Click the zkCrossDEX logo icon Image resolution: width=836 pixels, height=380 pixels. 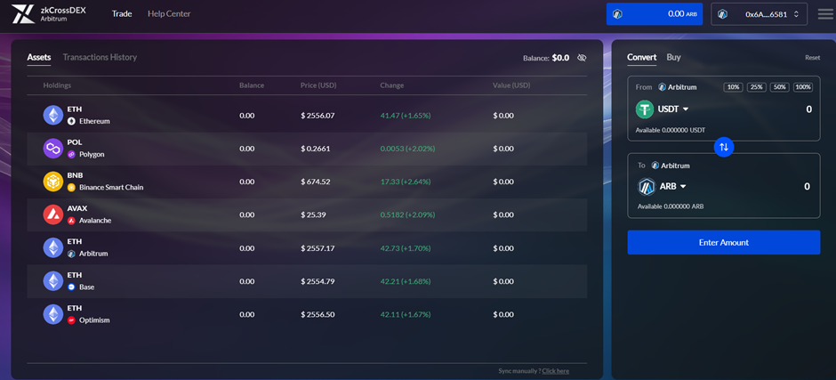point(23,14)
